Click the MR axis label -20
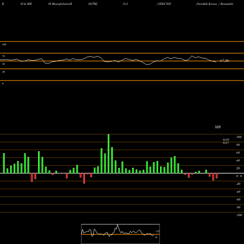244x244 pixels. (x=238, y=184)
